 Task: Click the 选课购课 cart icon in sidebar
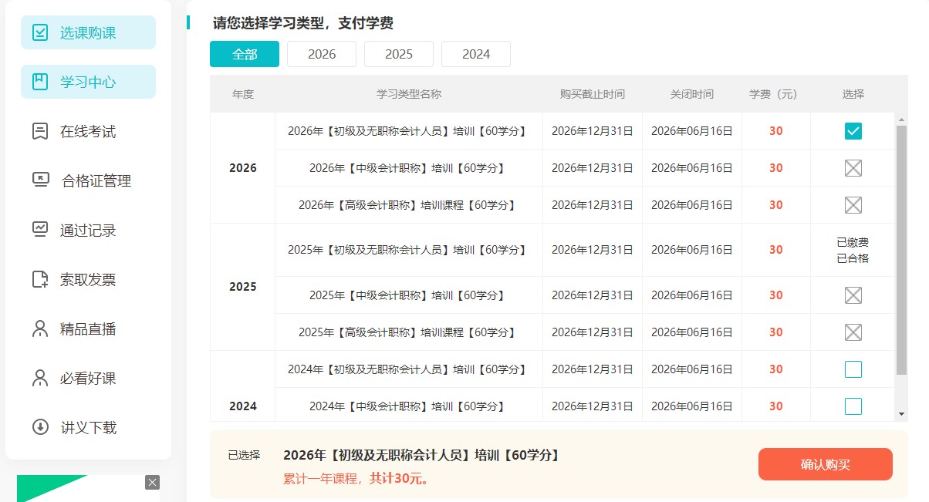tap(40, 32)
